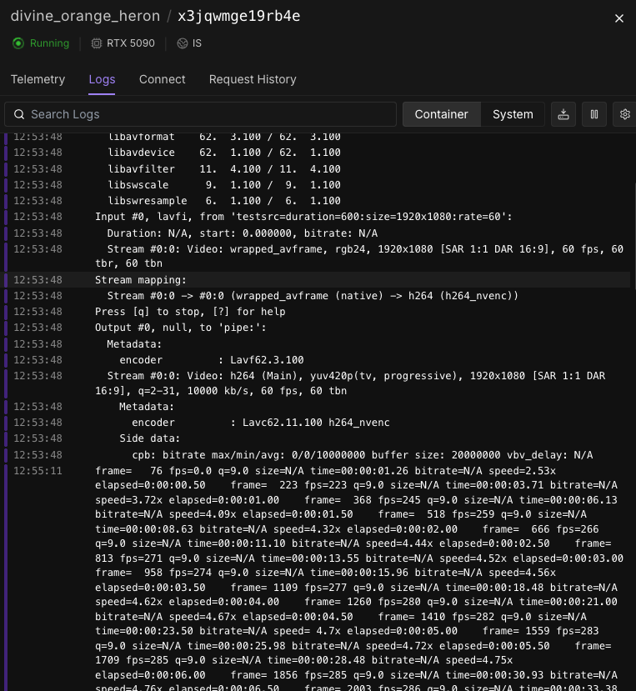Screen dimensions: 636x691
Task: Click the 'encoder : Lavf62.3.100' line
Action: pyautogui.click(x=318, y=360)
